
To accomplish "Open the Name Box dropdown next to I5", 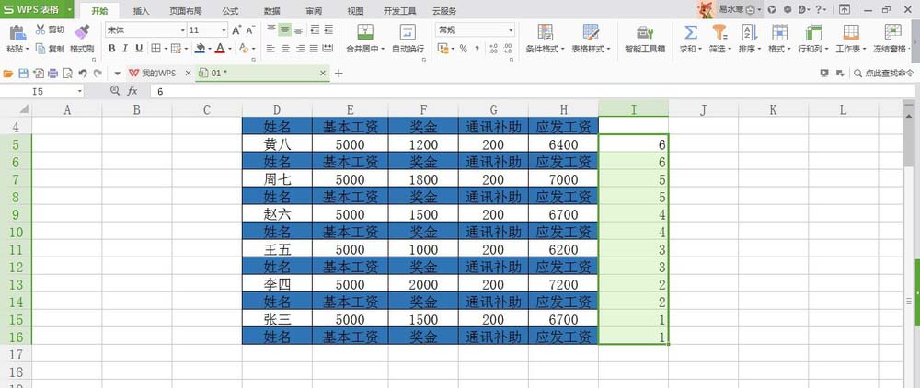I will [x=80, y=91].
